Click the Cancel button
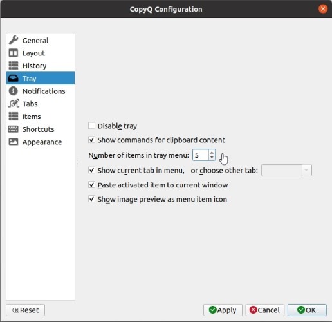Viewport: 332px width, 322px height. [264, 310]
